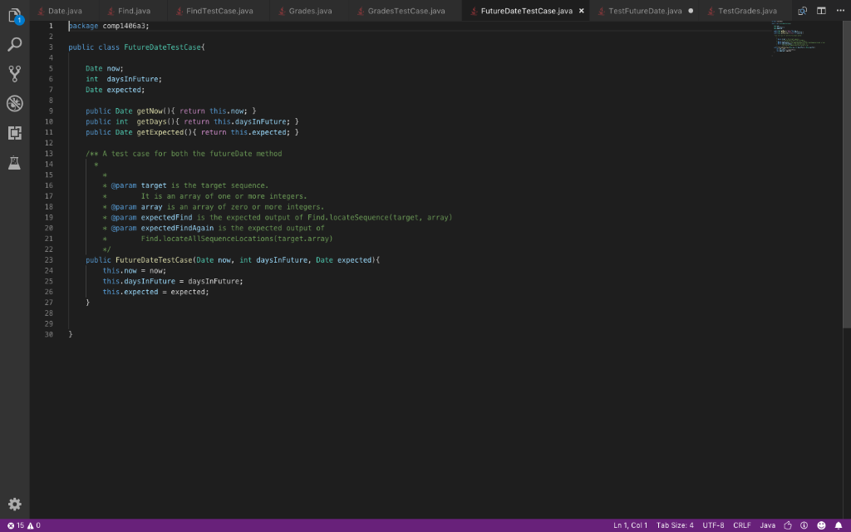Click 'this.now = now;' statement
The width and height of the screenshot is (851, 532).
pyautogui.click(x=134, y=271)
